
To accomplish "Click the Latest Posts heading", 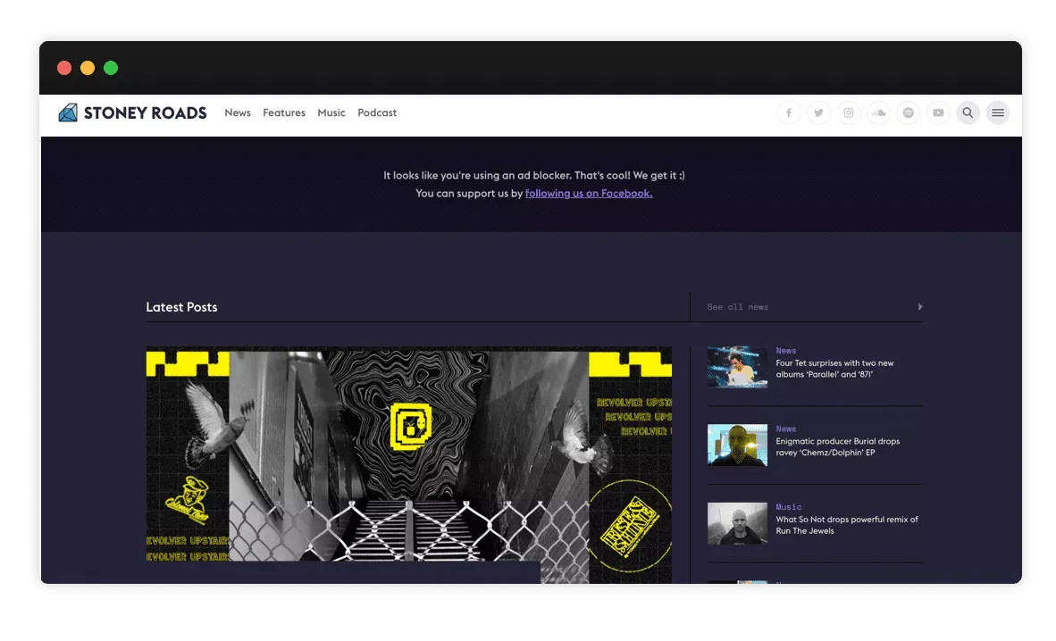I will [x=182, y=307].
